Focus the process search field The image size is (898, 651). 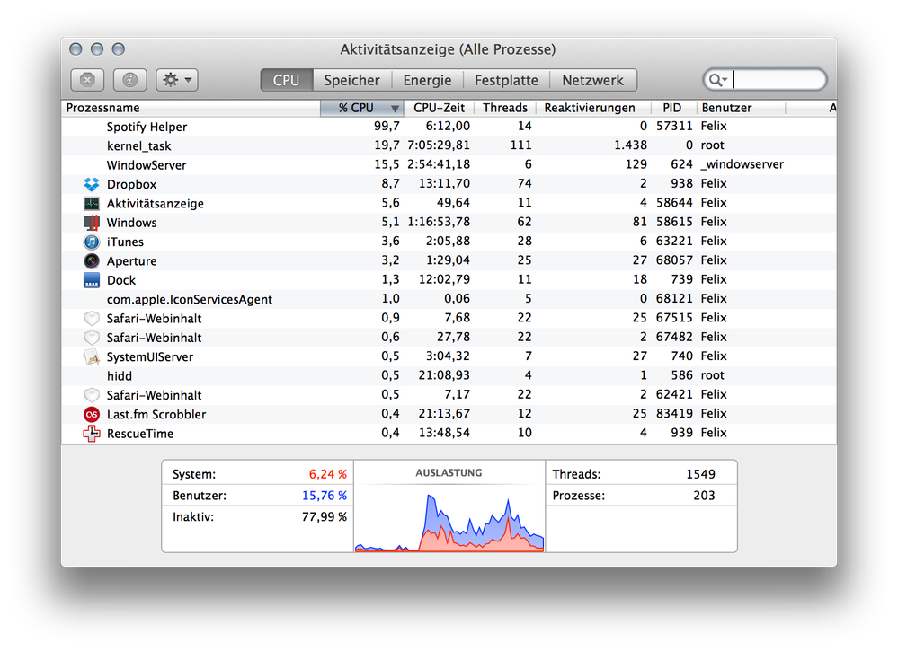tap(766, 80)
